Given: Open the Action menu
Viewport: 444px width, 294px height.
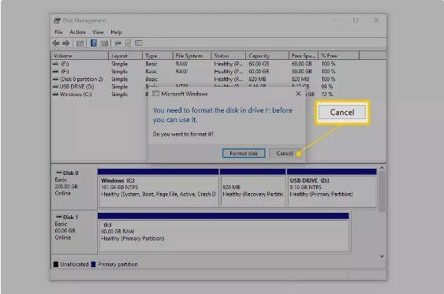Looking at the screenshot, I should pos(77,32).
